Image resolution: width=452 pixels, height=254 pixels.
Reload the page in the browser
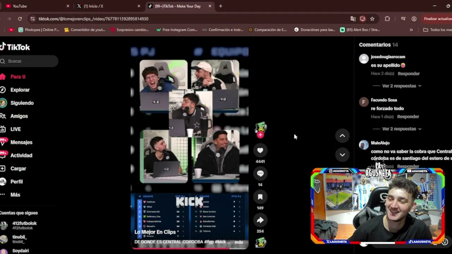click(x=20, y=19)
